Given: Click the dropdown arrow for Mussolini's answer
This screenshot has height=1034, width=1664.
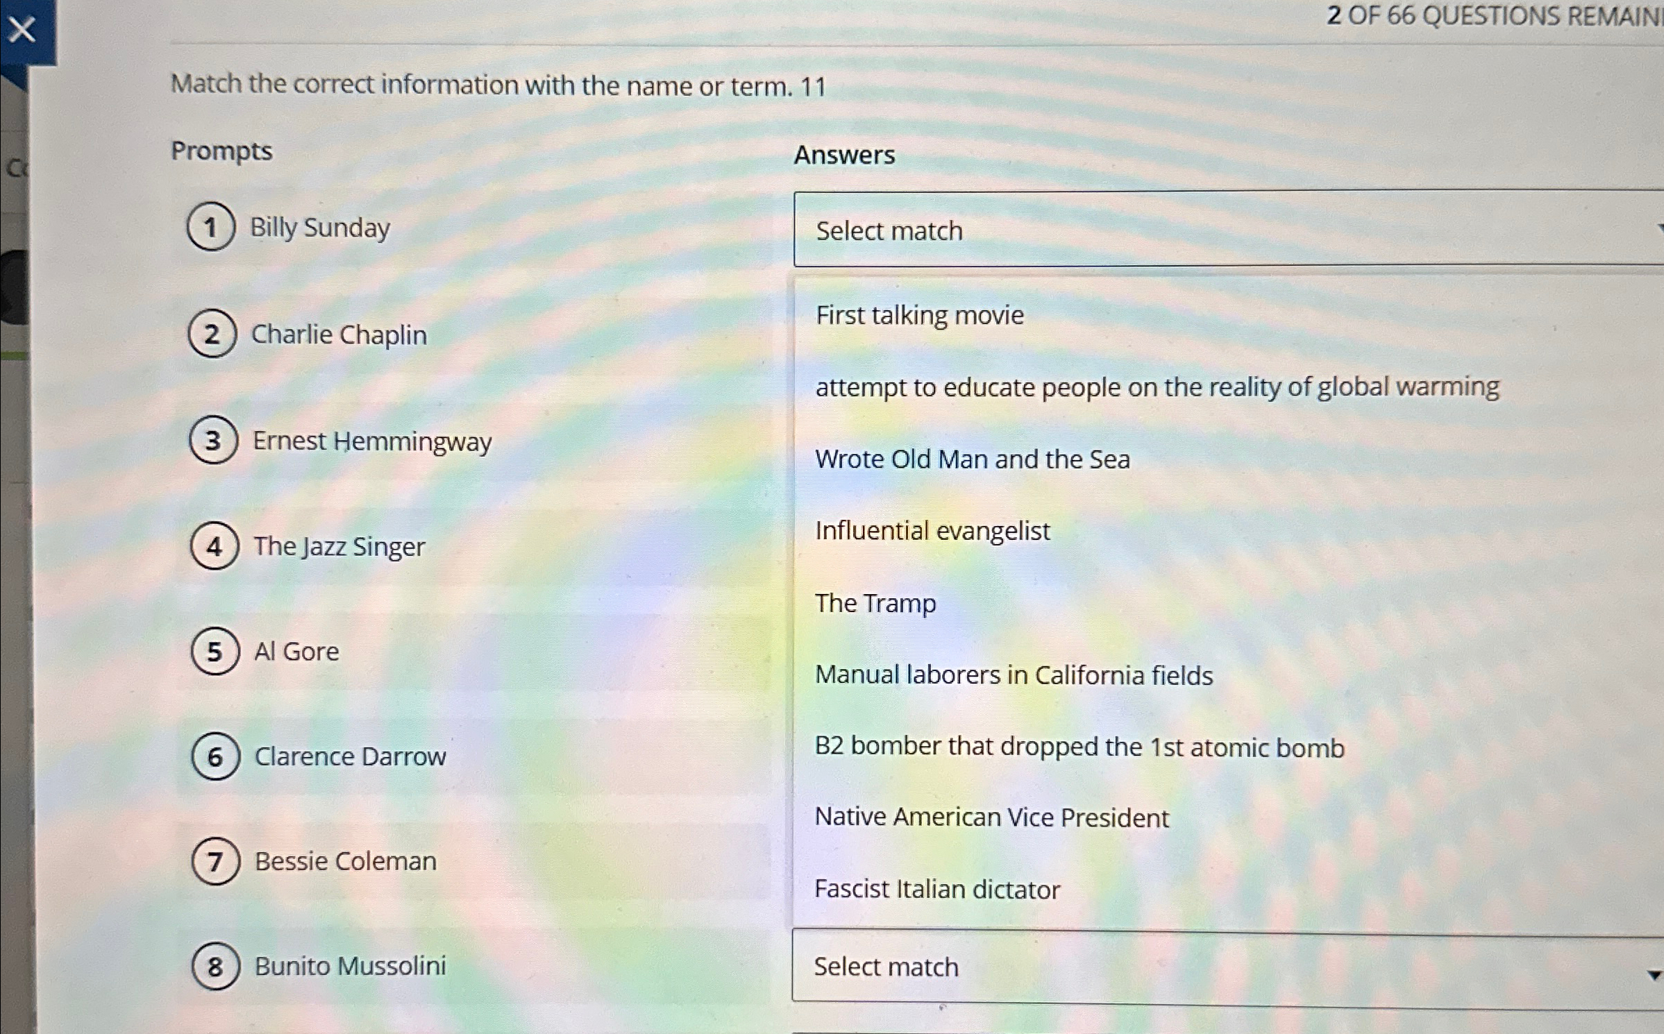Looking at the screenshot, I should coord(1654,975).
